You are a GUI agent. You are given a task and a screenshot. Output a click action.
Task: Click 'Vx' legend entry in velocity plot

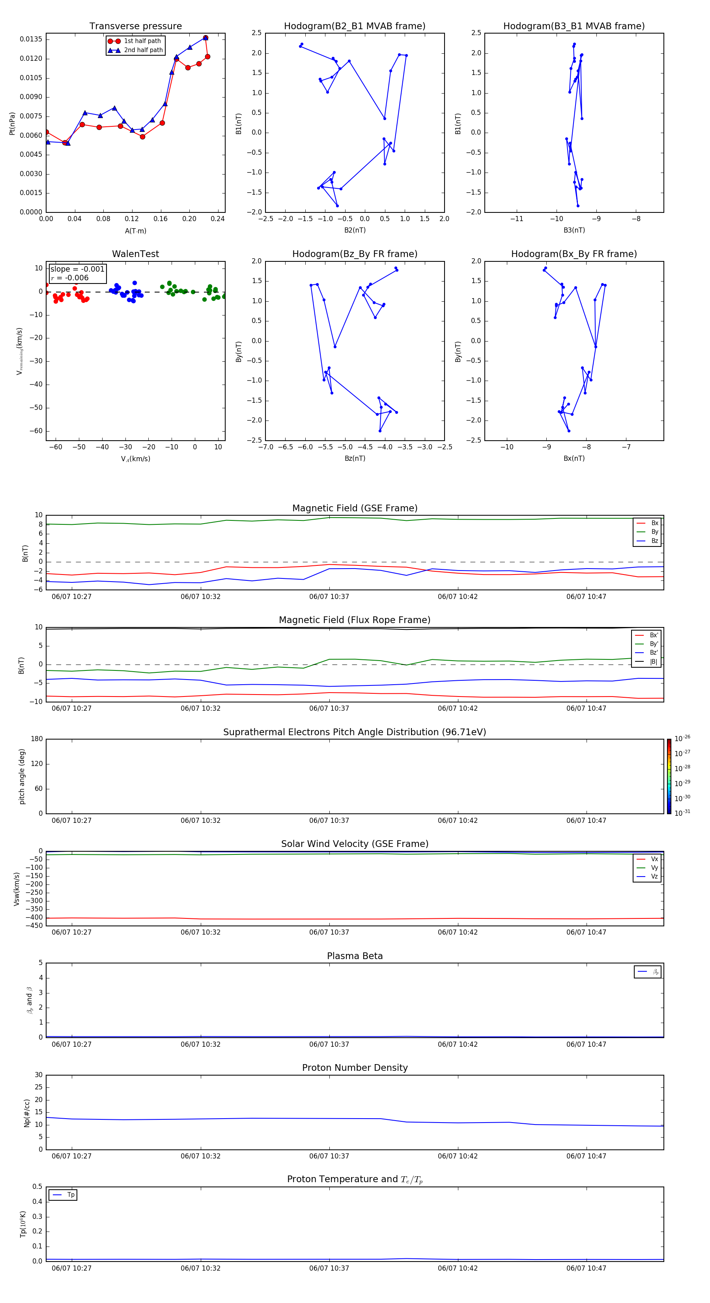point(647,859)
